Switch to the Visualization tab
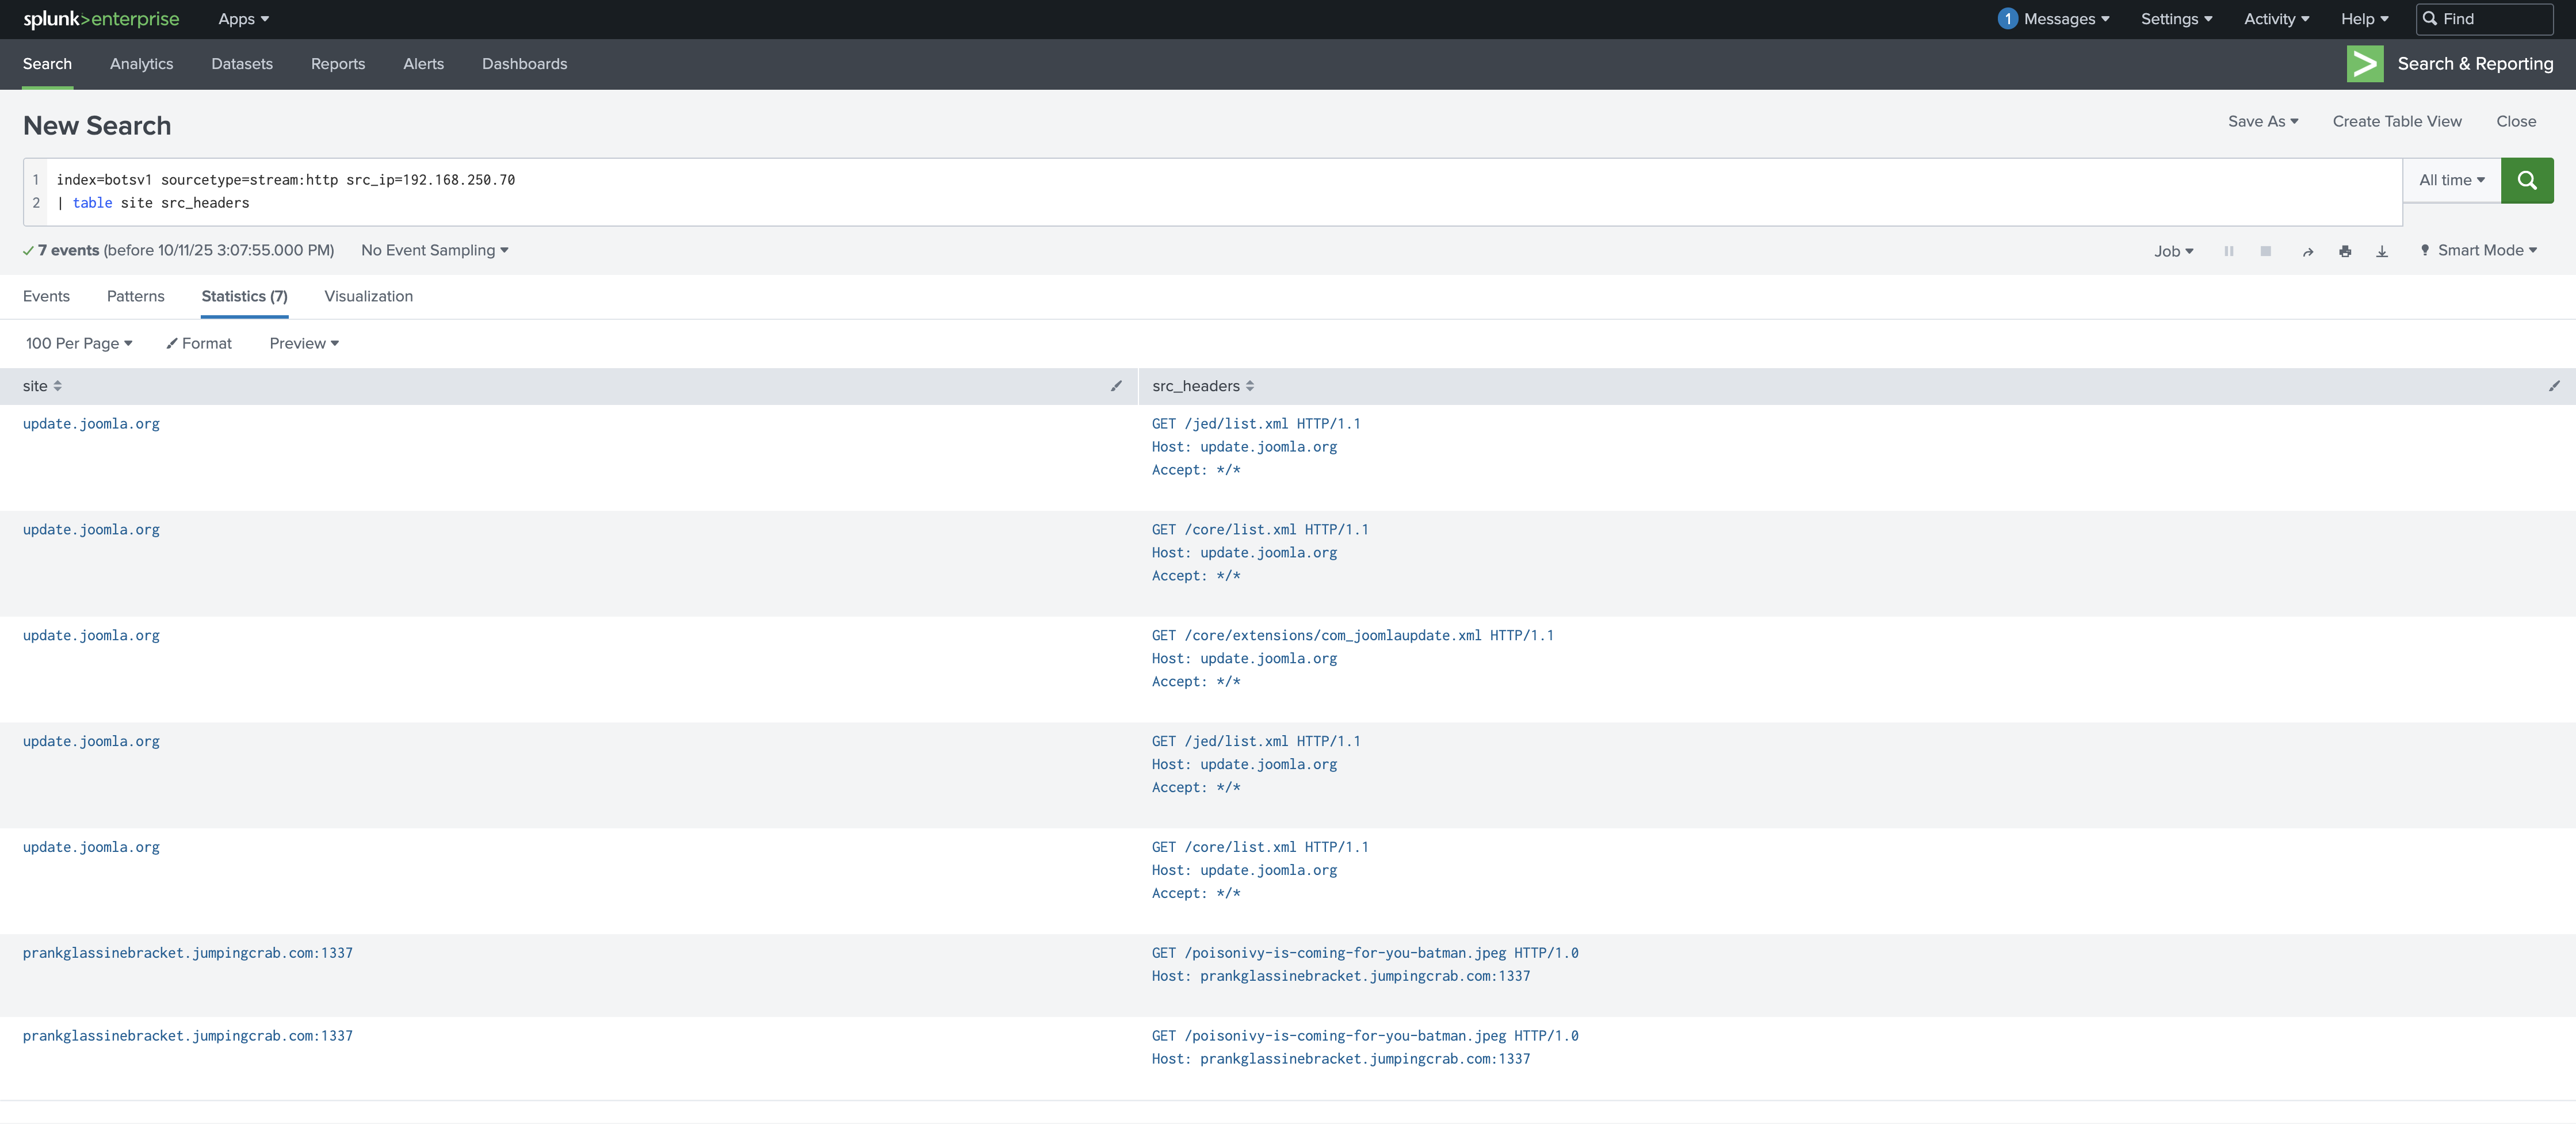 tap(368, 296)
